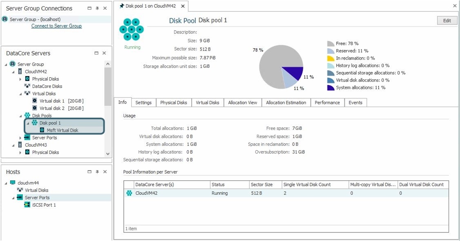Click the Connect to Server Group link

(x=56, y=26)
